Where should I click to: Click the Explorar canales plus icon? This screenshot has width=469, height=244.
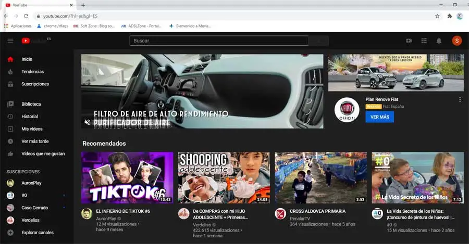click(10, 233)
